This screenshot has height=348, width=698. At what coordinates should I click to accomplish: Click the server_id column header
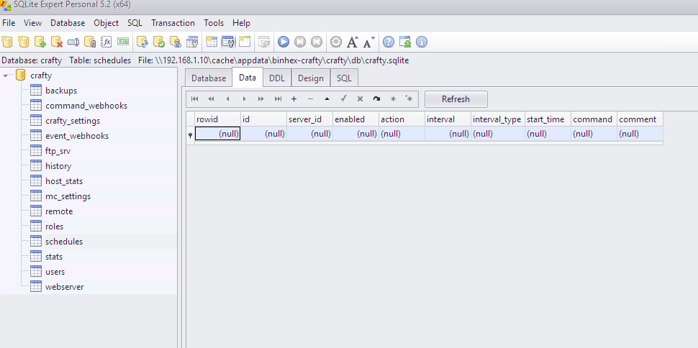click(x=310, y=119)
